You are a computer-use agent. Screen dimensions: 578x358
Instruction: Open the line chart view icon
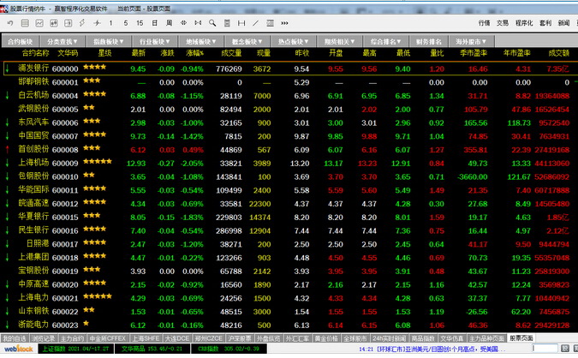pyautogui.click(x=39, y=23)
